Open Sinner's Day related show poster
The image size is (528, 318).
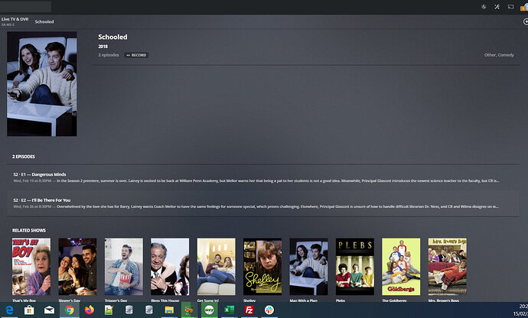77,267
